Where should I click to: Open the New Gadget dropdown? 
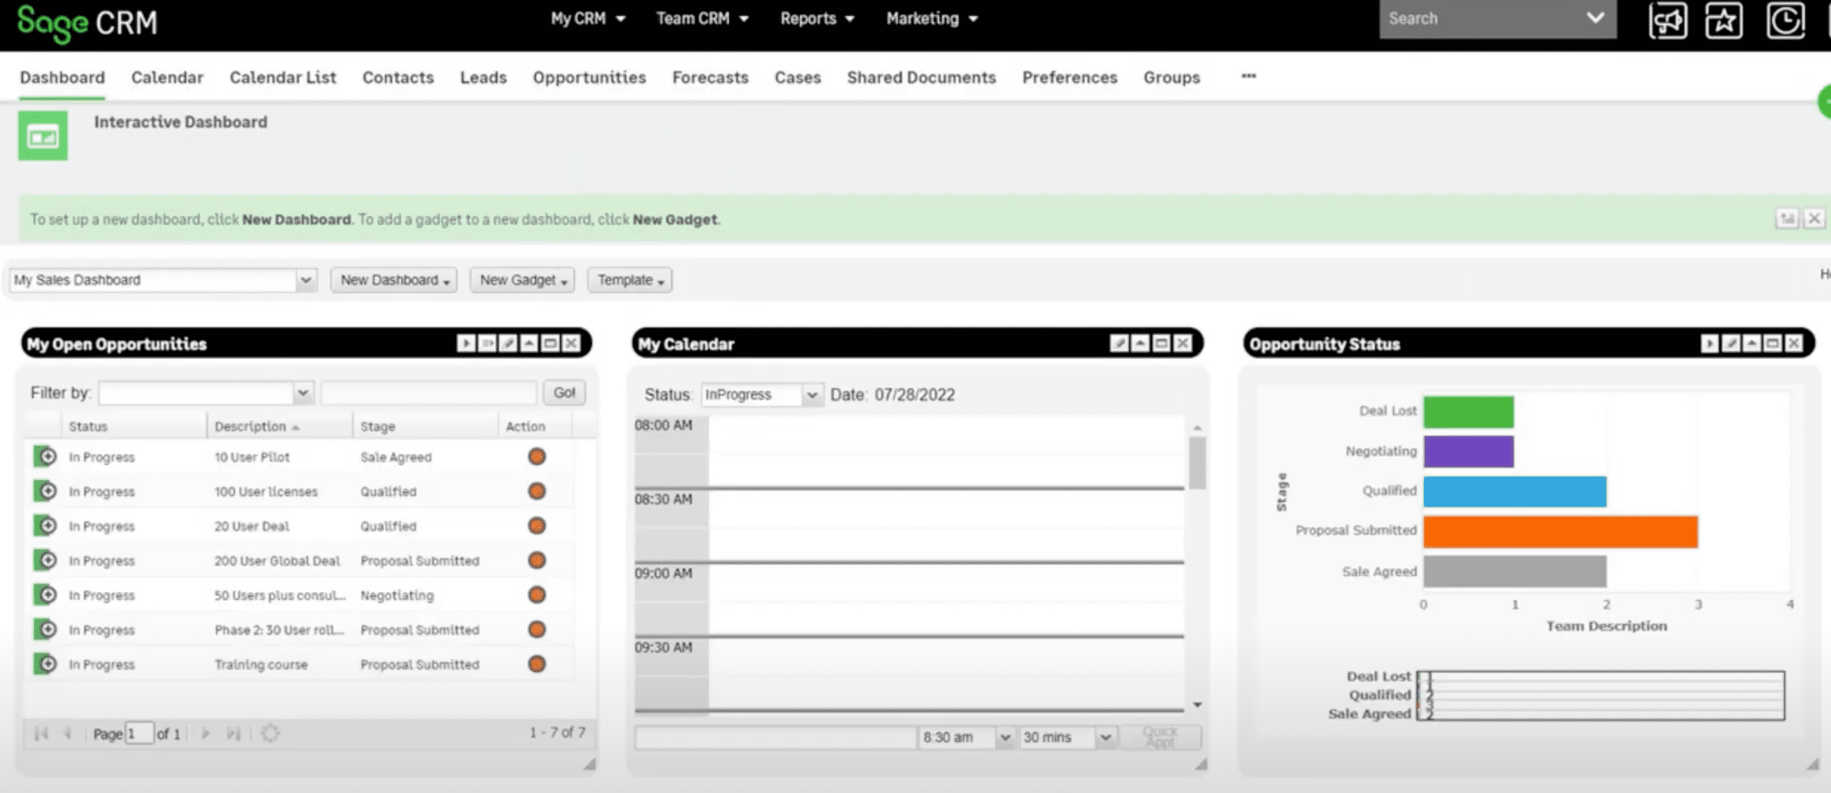coord(522,279)
